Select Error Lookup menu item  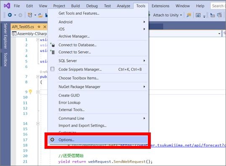[x=98, y=103]
